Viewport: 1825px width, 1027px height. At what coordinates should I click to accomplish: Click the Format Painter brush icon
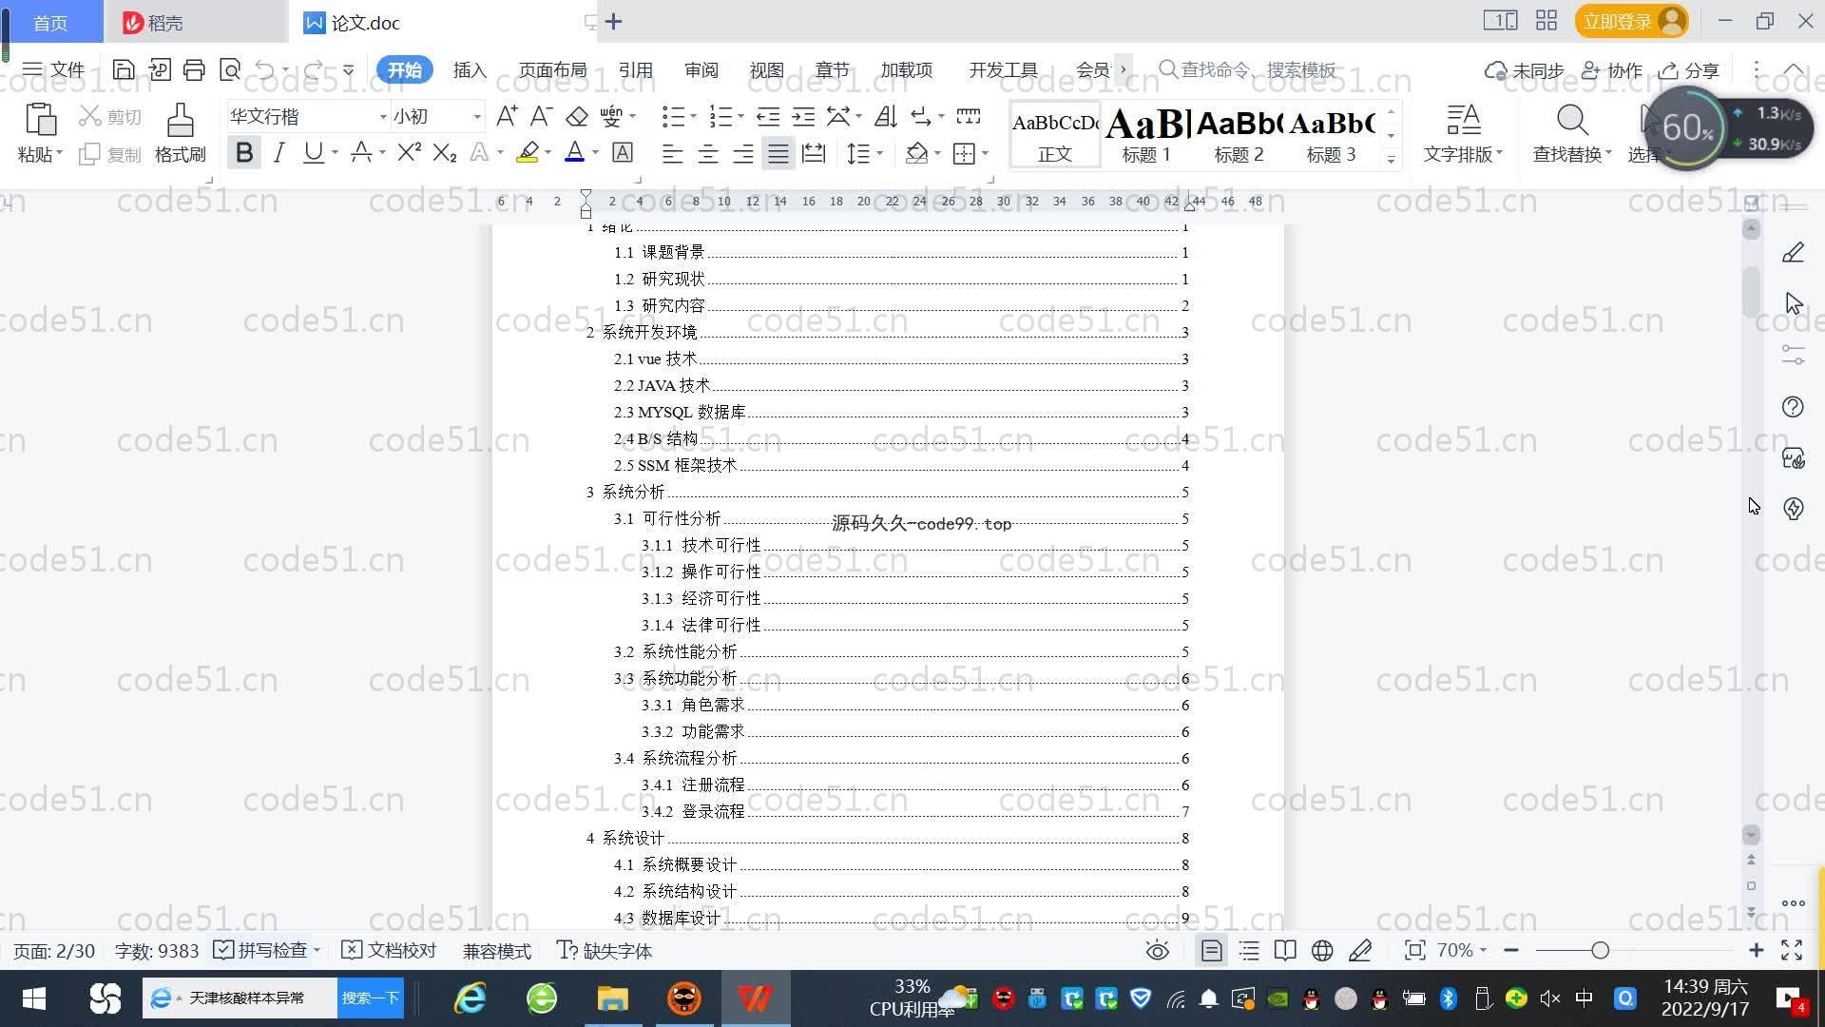(180, 120)
